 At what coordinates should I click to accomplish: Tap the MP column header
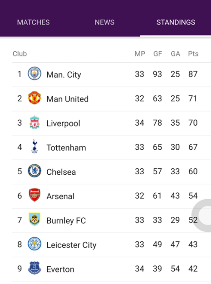(140, 54)
